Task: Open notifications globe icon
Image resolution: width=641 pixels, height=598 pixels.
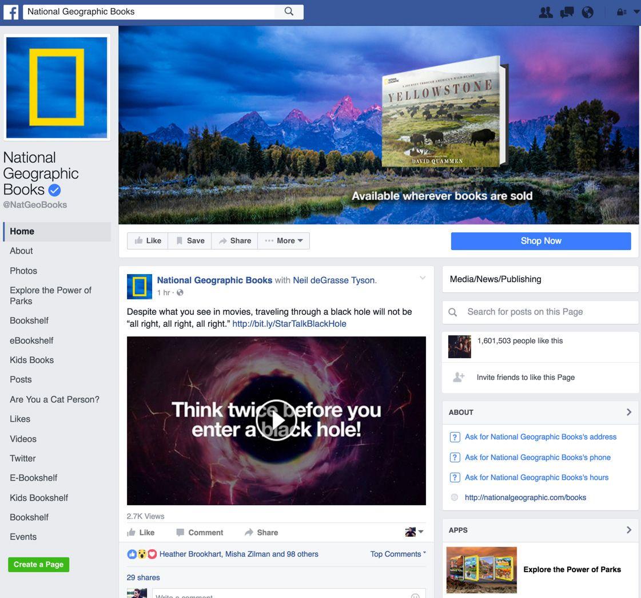Action: click(587, 12)
